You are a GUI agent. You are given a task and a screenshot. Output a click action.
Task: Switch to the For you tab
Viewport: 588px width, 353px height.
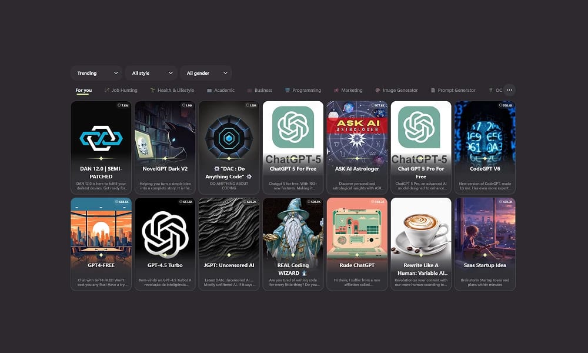click(x=83, y=91)
